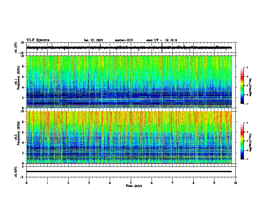Click time-axis tick label "2"
This screenshot has height=205, width=265.
click(68, 183)
